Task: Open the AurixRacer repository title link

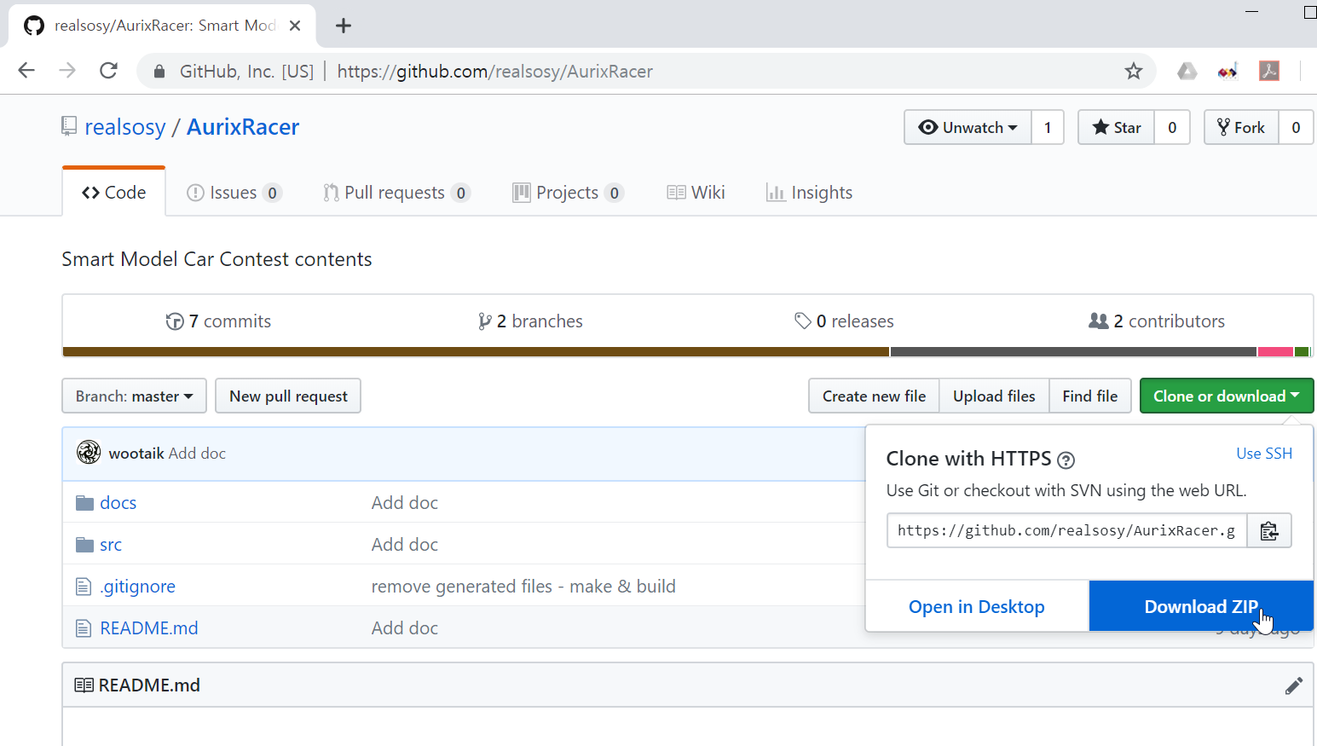Action: tap(243, 127)
